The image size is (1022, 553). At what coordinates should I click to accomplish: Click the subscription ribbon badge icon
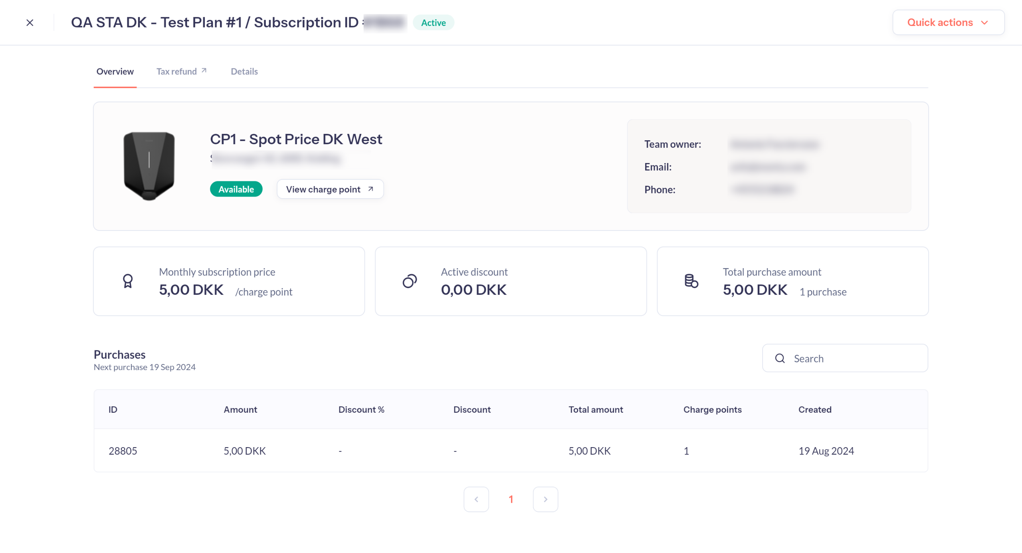click(x=128, y=281)
